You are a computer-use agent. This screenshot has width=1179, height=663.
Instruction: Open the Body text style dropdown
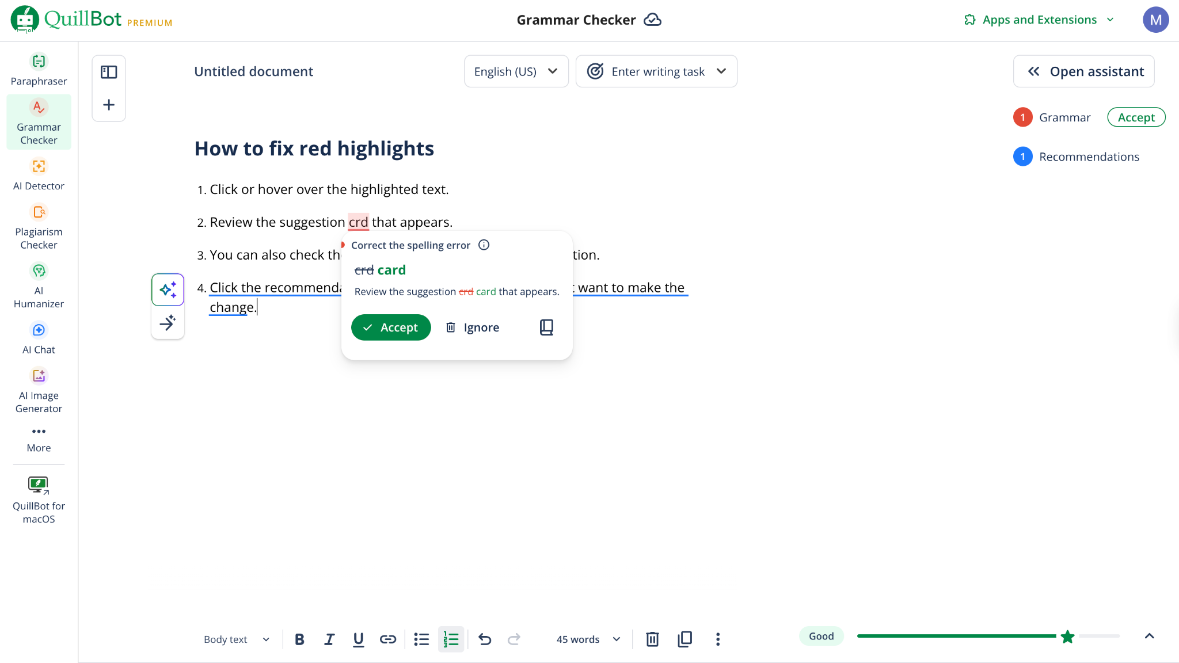pyautogui.click(x=235, y=639)
